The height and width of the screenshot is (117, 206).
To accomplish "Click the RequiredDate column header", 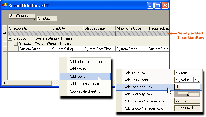I will 158,28.
